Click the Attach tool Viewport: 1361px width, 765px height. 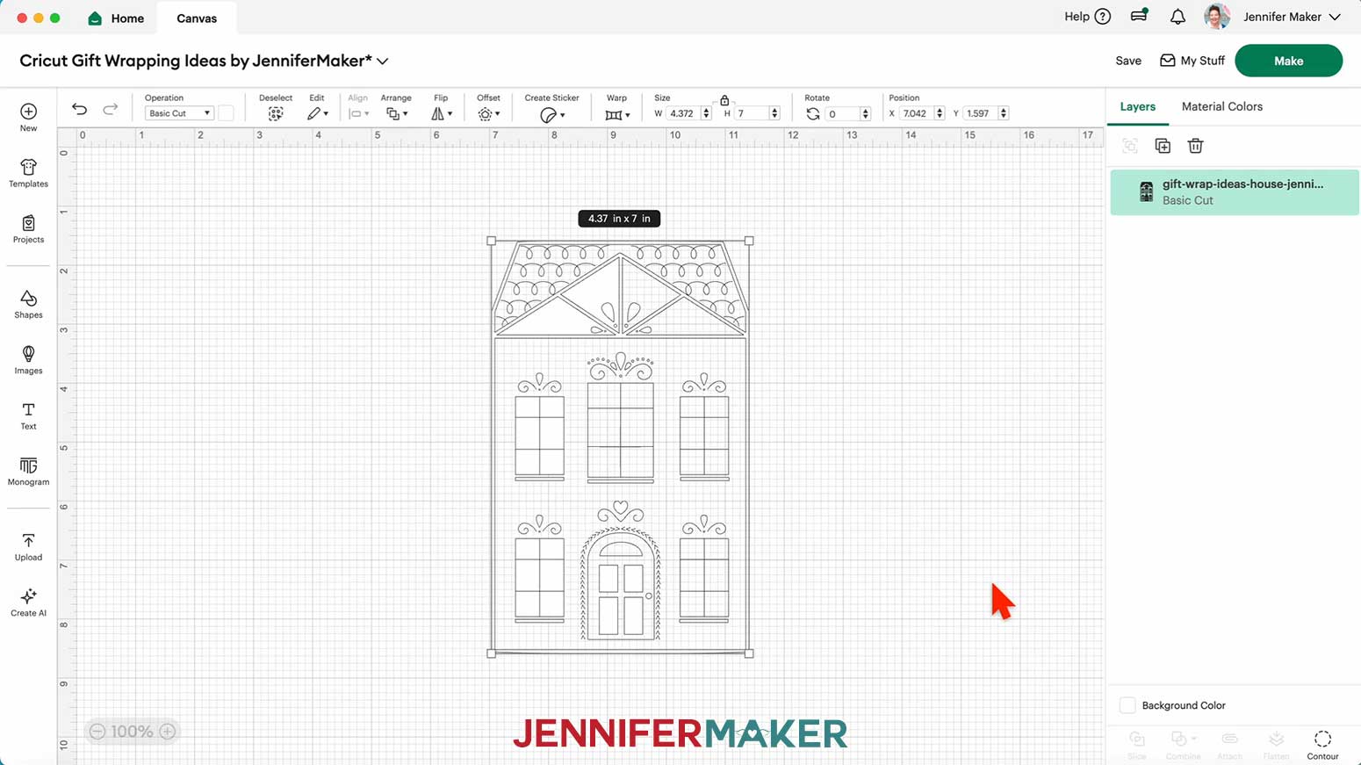coord(1229,744)
